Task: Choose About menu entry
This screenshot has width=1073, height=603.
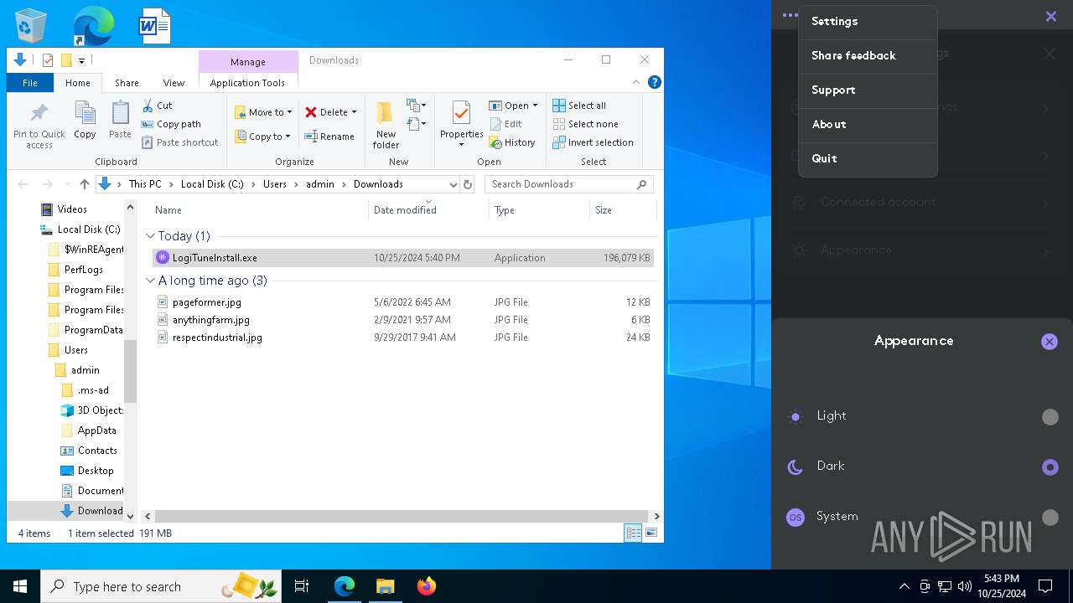Action: coord(868,125)
